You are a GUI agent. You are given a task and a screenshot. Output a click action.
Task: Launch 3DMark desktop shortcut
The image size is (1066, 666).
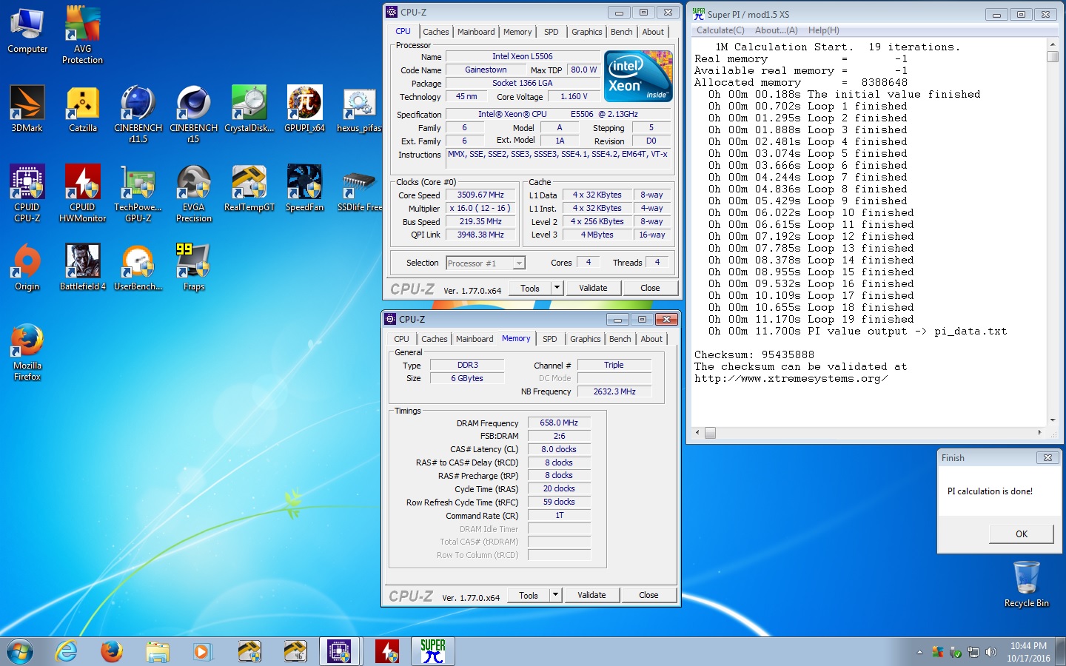coord(27,109)
